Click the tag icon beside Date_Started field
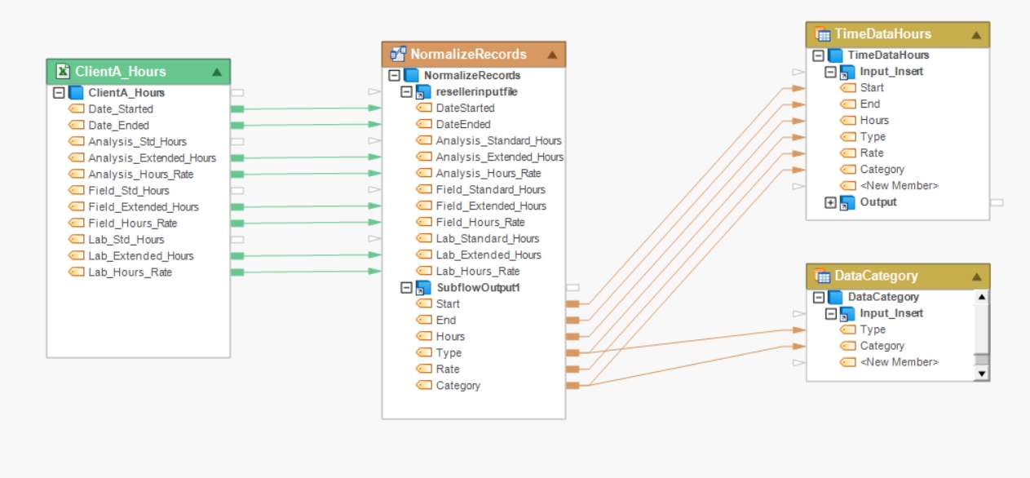Image resolution: width=1030 pixels, height=478 pixels. [x=77, y=108]
